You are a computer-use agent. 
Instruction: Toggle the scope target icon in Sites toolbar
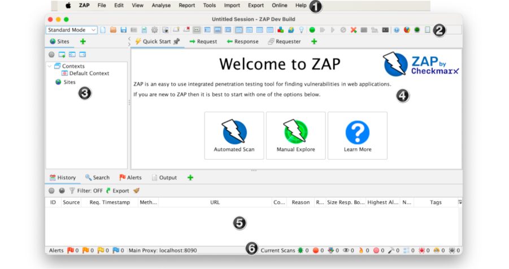[51, 55]
